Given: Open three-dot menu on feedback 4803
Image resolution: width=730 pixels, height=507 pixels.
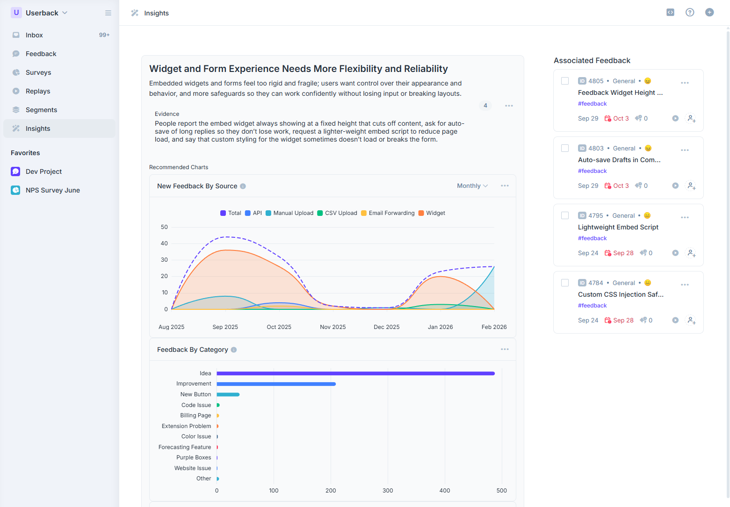Looking at the screenshot, I should point(685,150).
